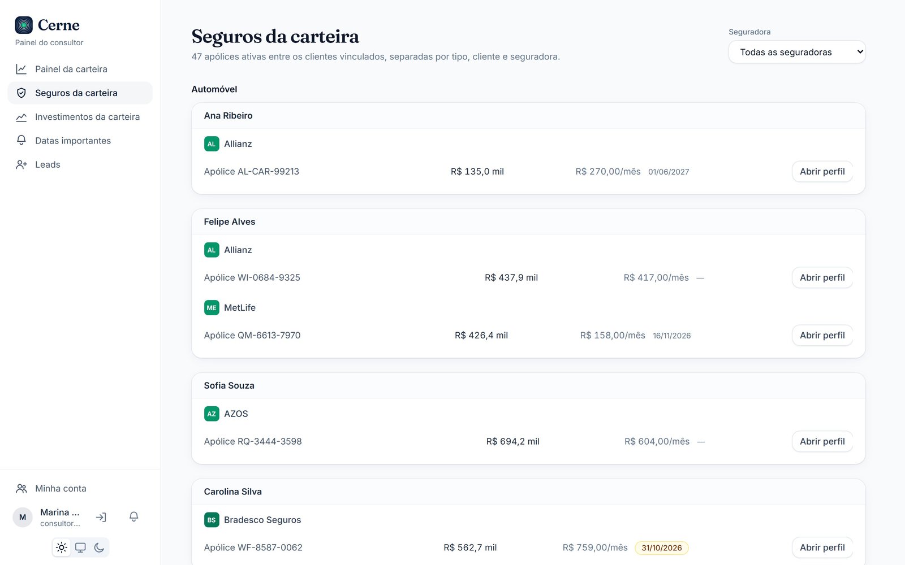Switch to light theme sun icon
905x565 pixels.
(x=62, y=547)
